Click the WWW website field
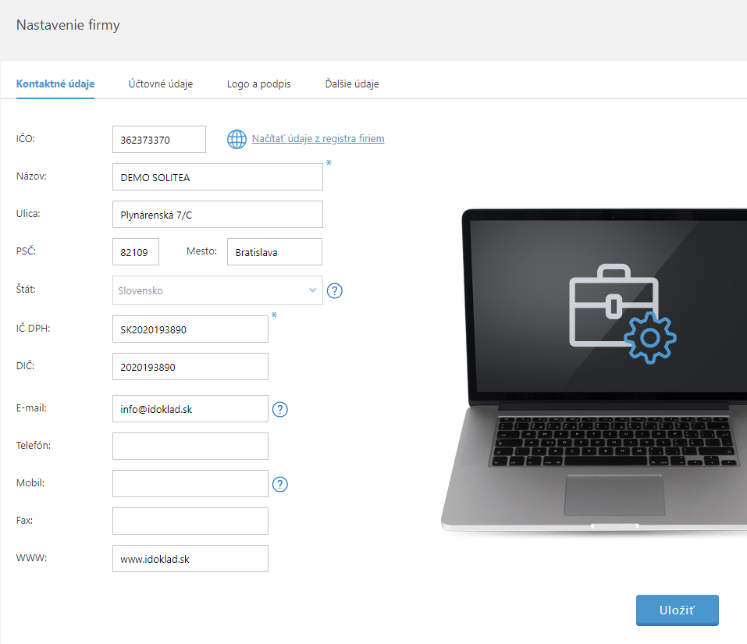747x644 pixels. [x=190, y=558]
